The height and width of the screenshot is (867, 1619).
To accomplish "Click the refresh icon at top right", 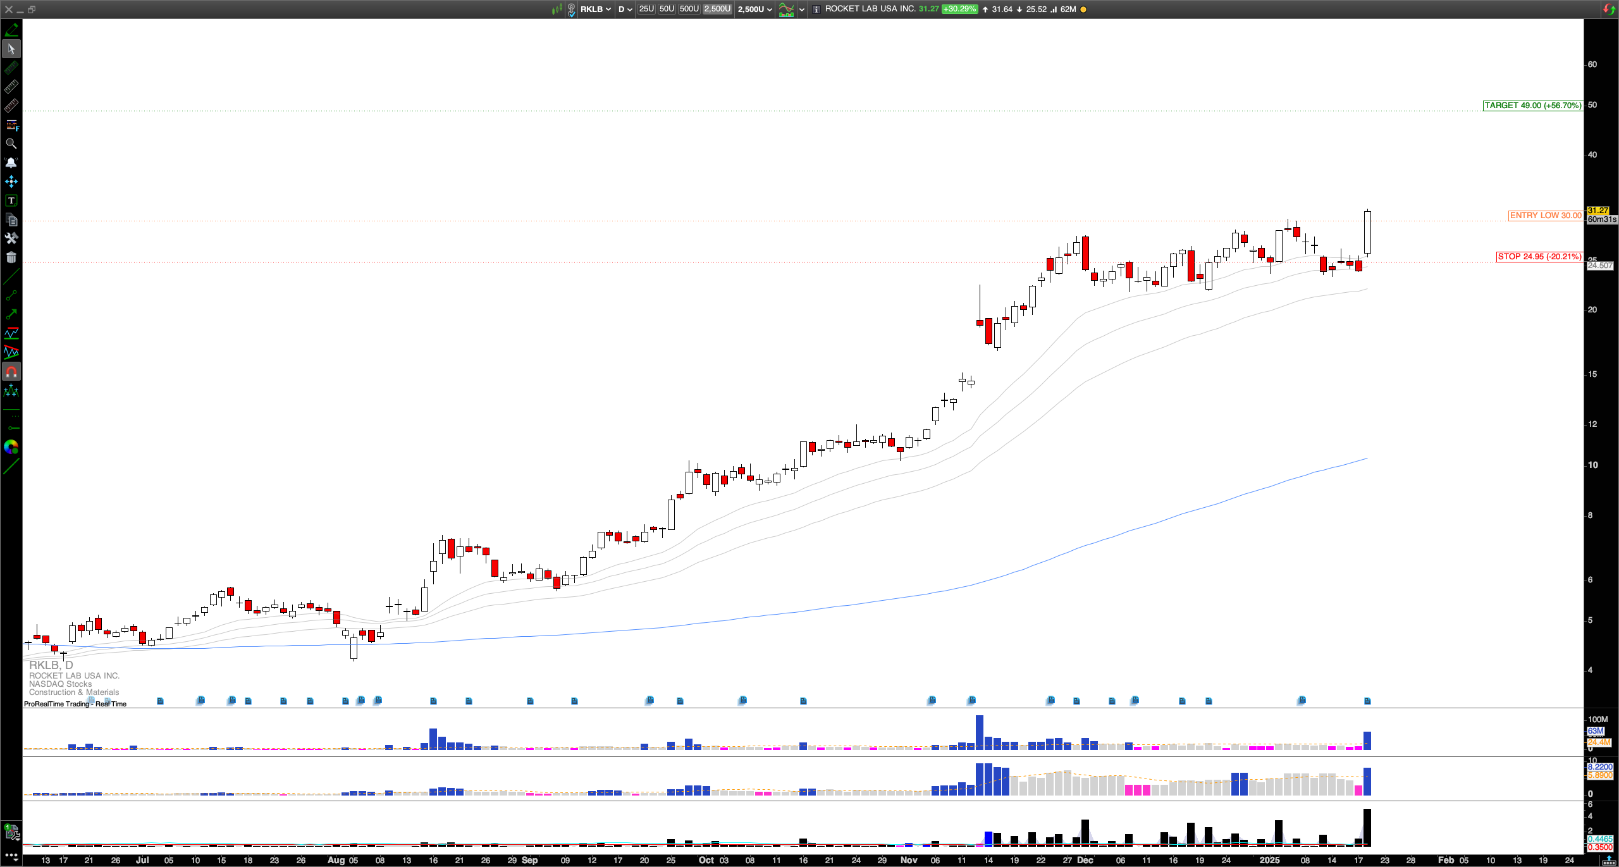I will point(1610,9).
